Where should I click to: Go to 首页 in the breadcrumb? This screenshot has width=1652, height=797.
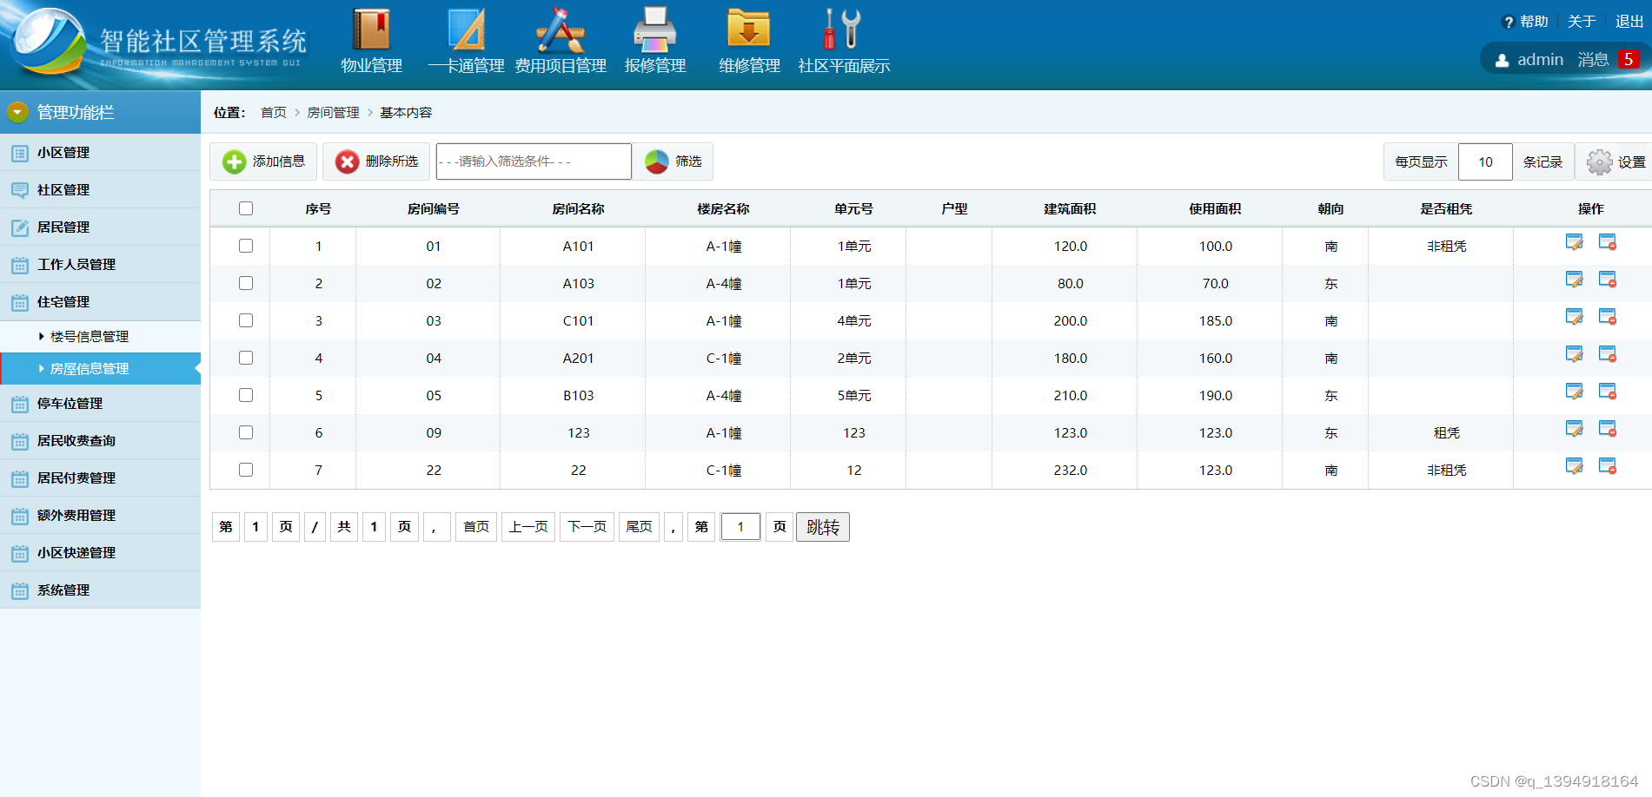(274, 113)
